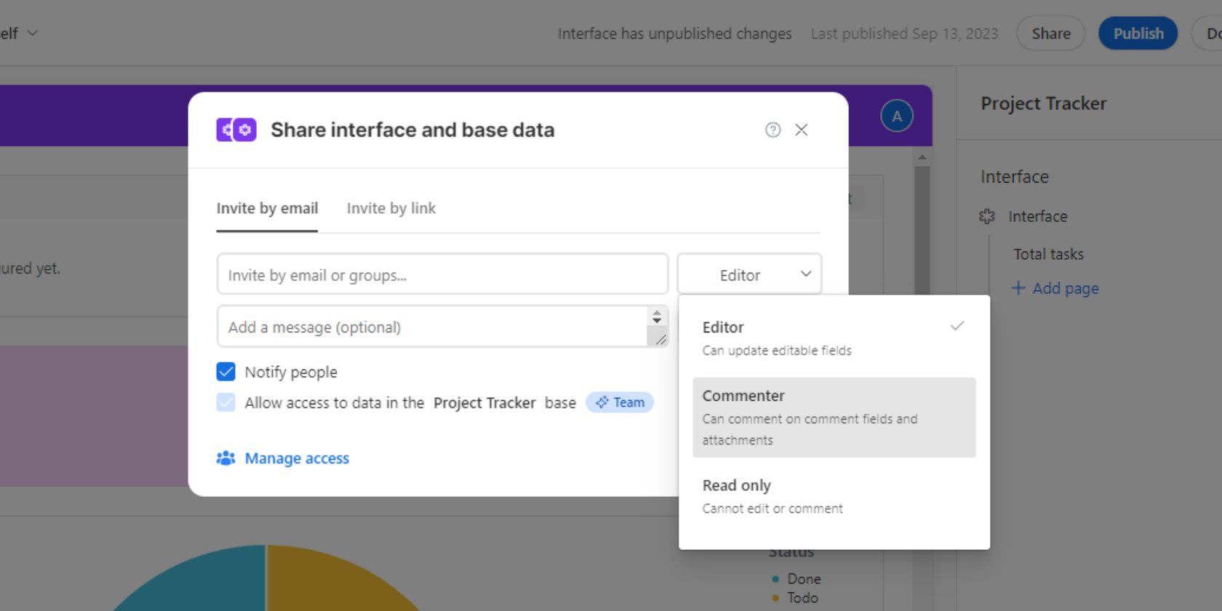
Task: Open the Manage access link
Action: tap(297, 458)
